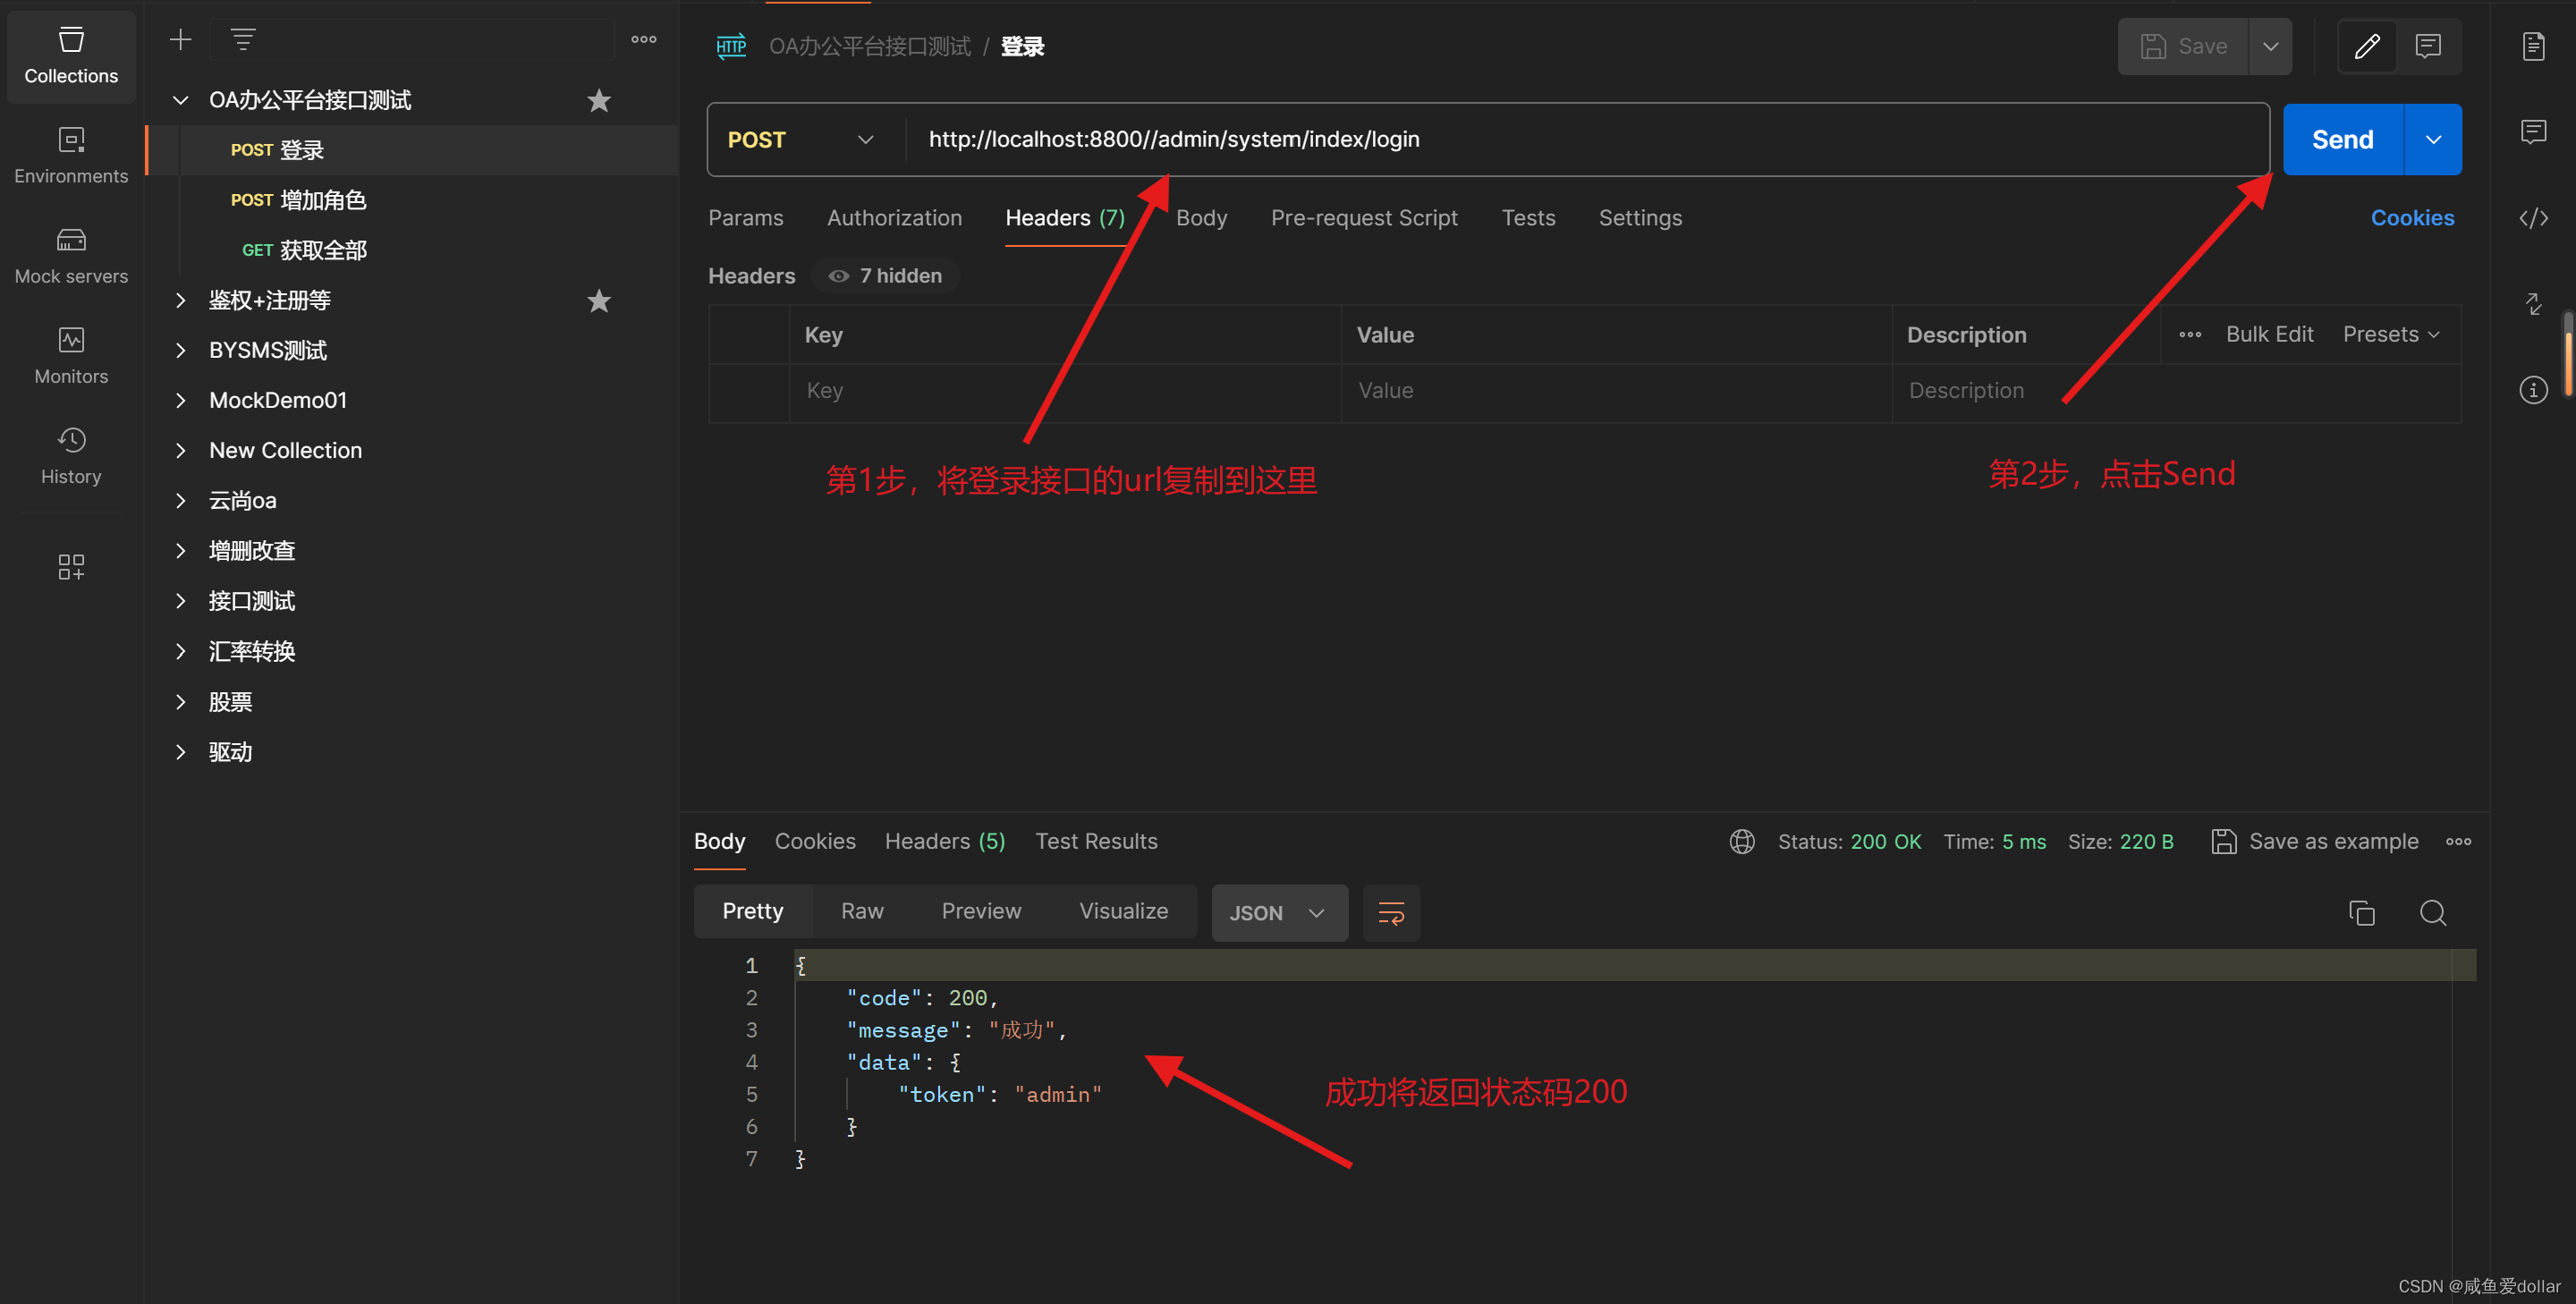
Task: Show the 7 hidden headers
Action: (886, 275)
